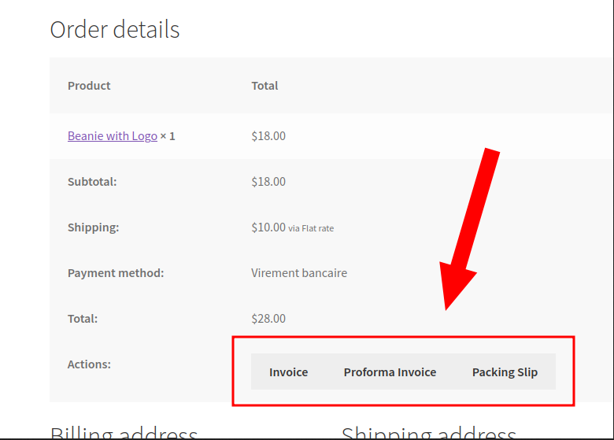Click the Shipping label
The image size is (614, 440).
93,227
